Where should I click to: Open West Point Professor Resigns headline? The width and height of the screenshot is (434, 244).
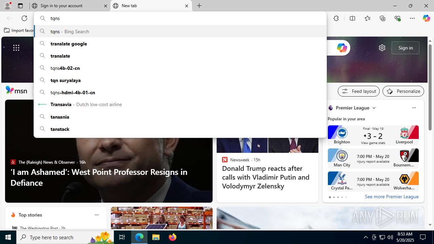[99, 177]
